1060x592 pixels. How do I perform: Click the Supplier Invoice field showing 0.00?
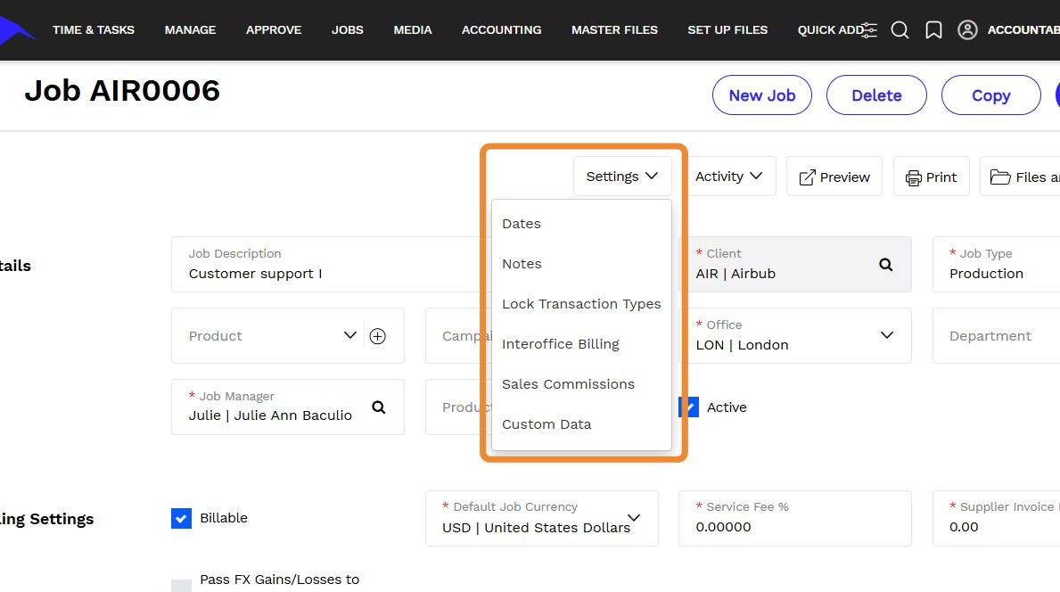click(996, 518)
